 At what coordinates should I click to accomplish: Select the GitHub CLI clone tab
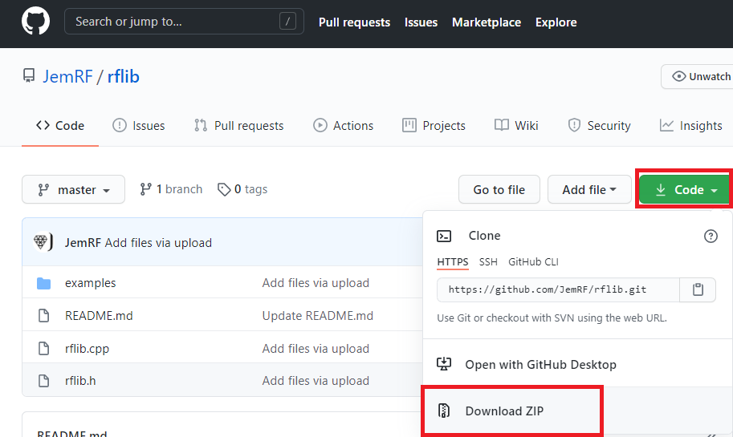pyautogui.click(x=533, y=262)
